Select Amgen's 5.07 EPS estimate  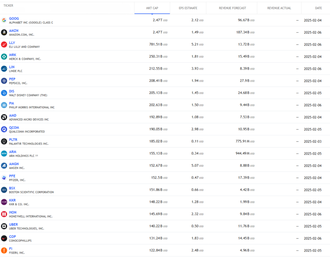pyautogui.click(x=198, y=166)
